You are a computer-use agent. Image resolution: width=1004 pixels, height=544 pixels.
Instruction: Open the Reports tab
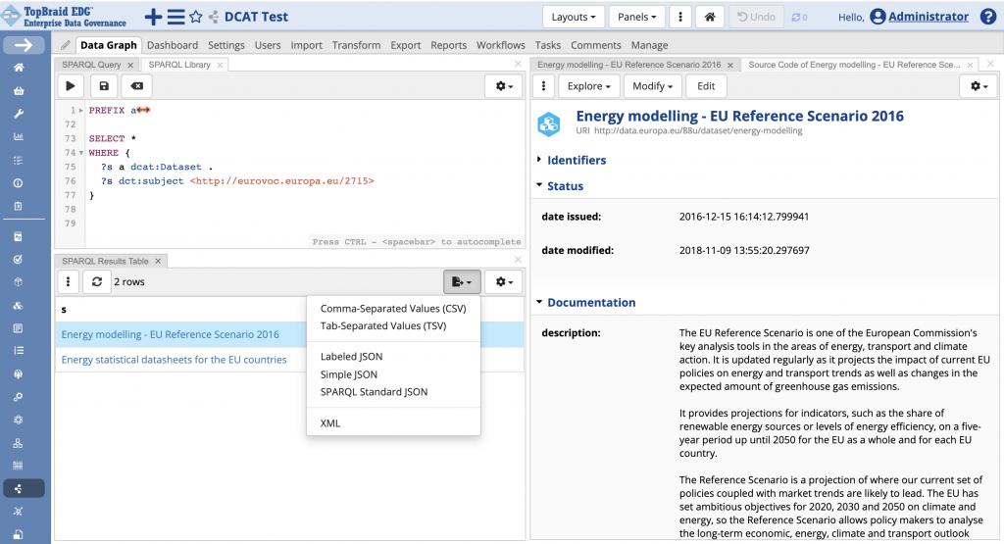point(448,45)
